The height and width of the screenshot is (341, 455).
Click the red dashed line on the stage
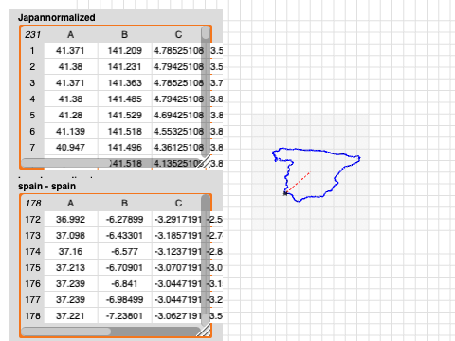click(299, 183)
